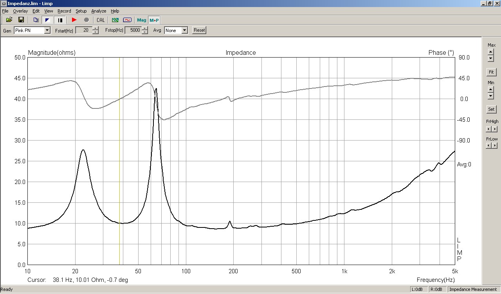Click the red waveform curve icon
Screen dimensions: 501x294
[x=127, y=20]
